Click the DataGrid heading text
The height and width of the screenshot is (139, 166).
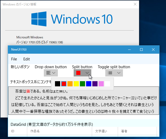[52, 124]
